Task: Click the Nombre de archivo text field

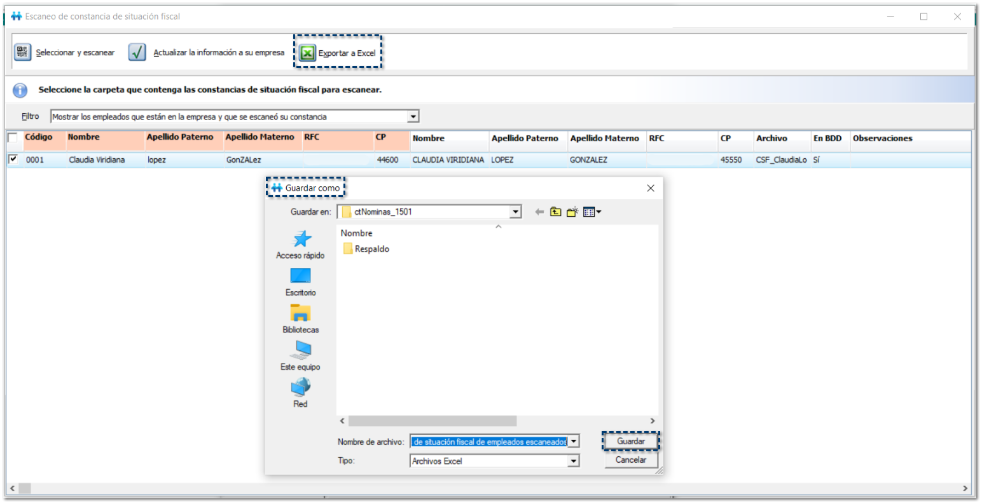Action: 488,442
